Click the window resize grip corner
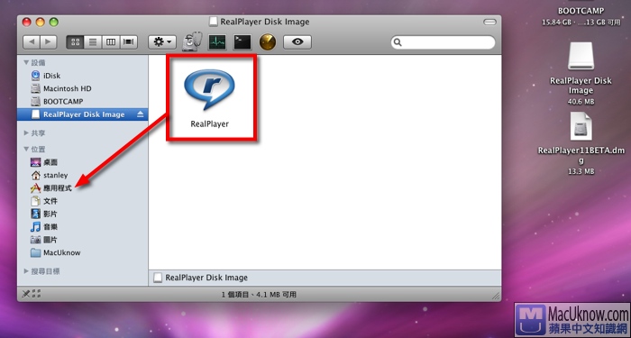The image size is (631, 338). tap(496, 296)
